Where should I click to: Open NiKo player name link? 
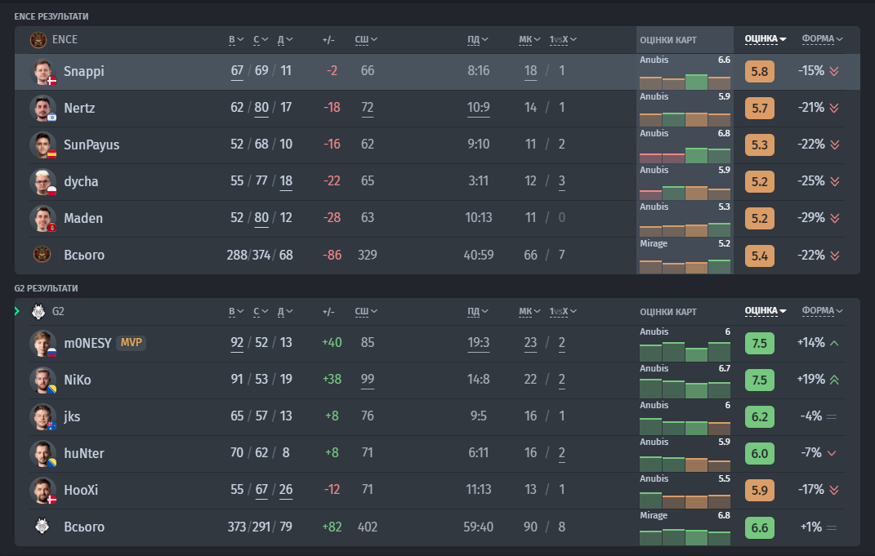78,380
